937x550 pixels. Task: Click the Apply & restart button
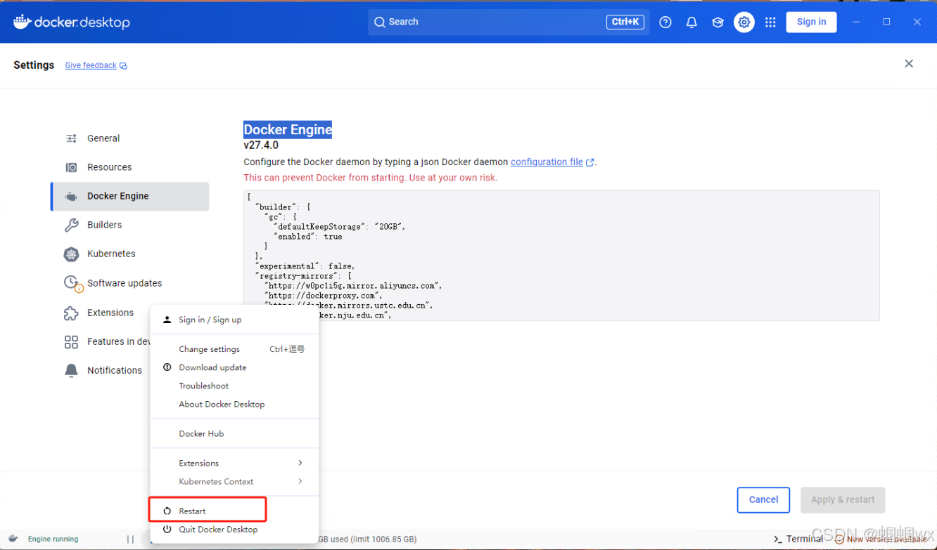[x=843, y=500]
